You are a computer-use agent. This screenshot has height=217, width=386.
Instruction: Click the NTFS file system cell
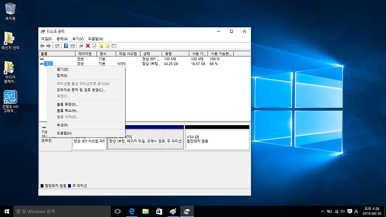[122, 63]
